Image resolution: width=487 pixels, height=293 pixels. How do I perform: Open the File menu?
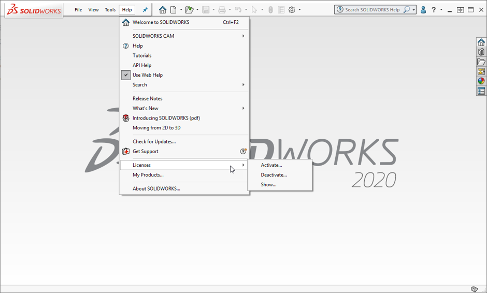pos(78,10)
